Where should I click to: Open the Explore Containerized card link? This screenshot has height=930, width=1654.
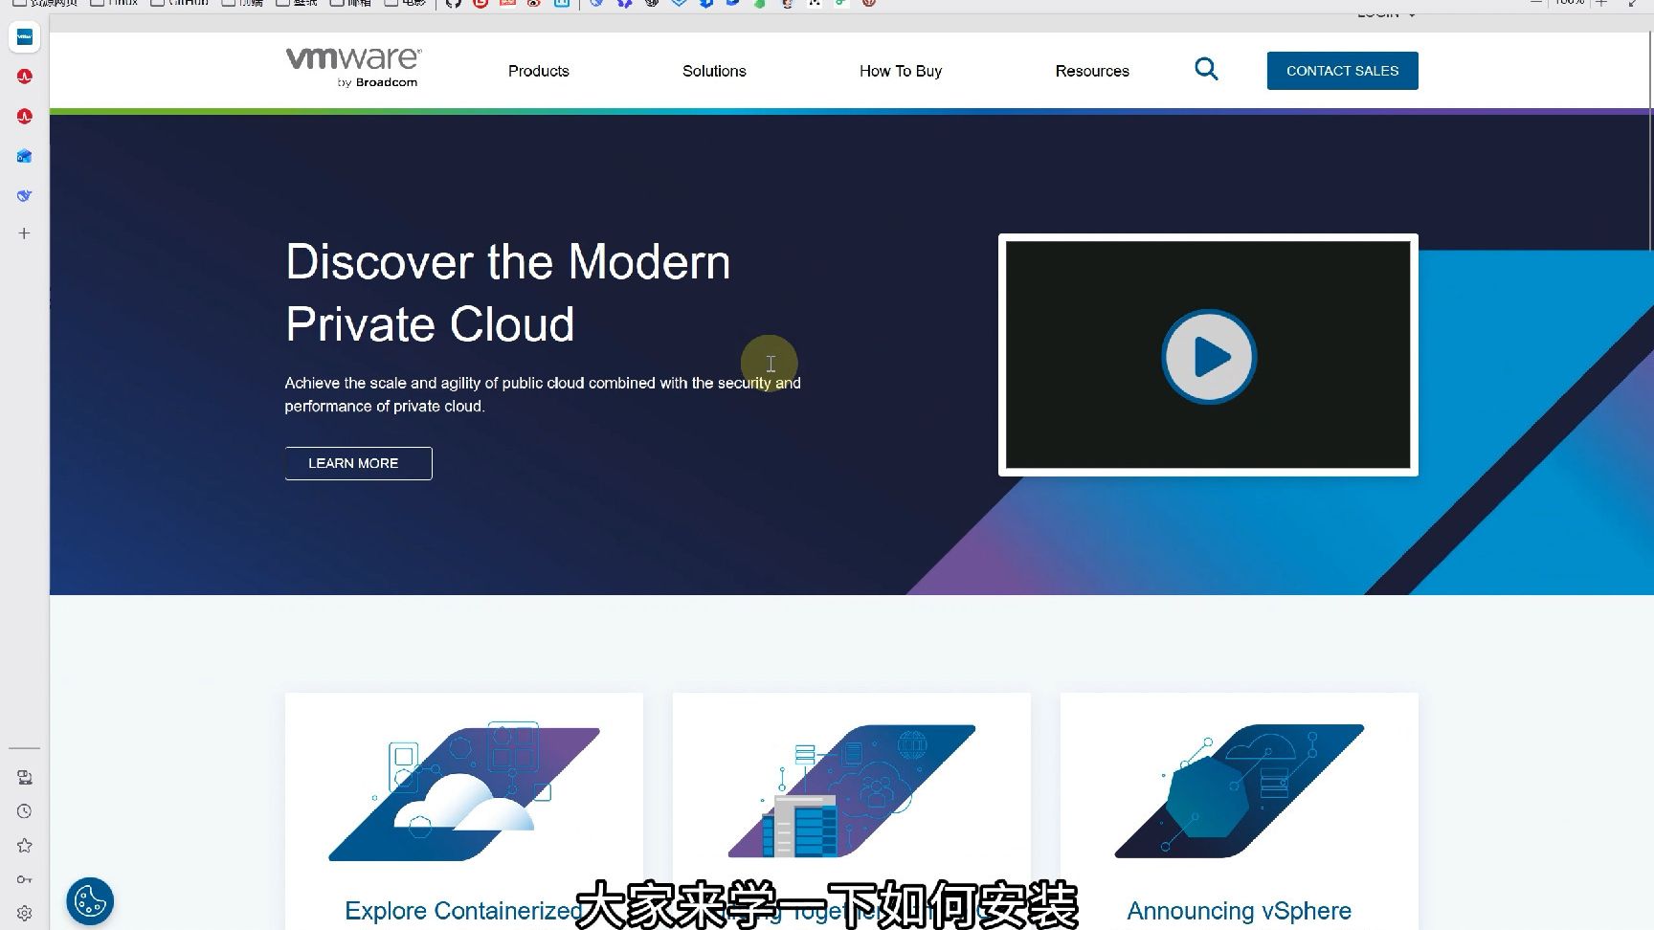pos(463,911)
